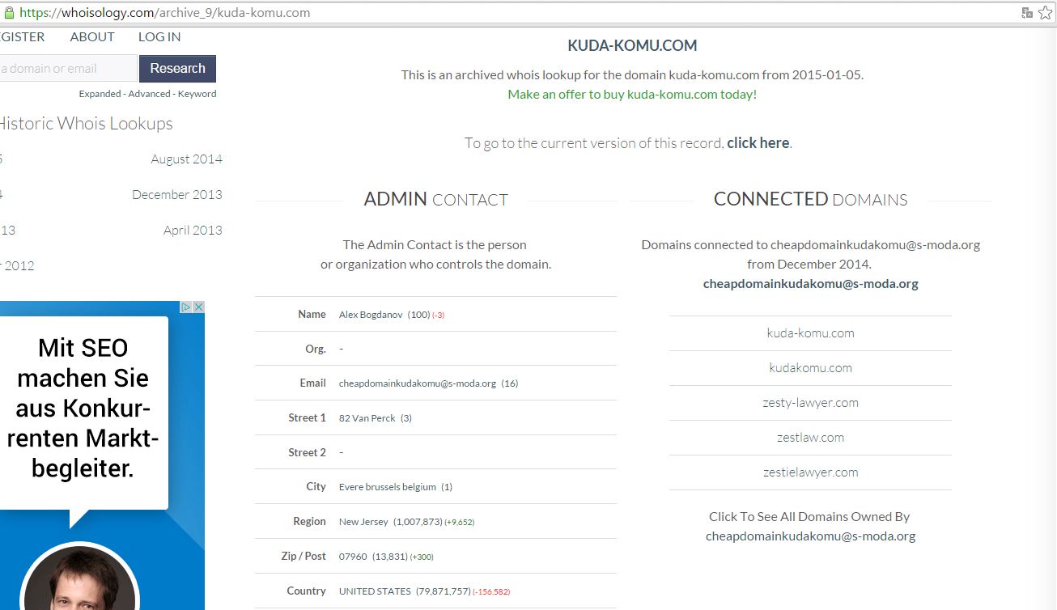
Task: Focus the domain or email search field
Action: (x=68, y=69)
